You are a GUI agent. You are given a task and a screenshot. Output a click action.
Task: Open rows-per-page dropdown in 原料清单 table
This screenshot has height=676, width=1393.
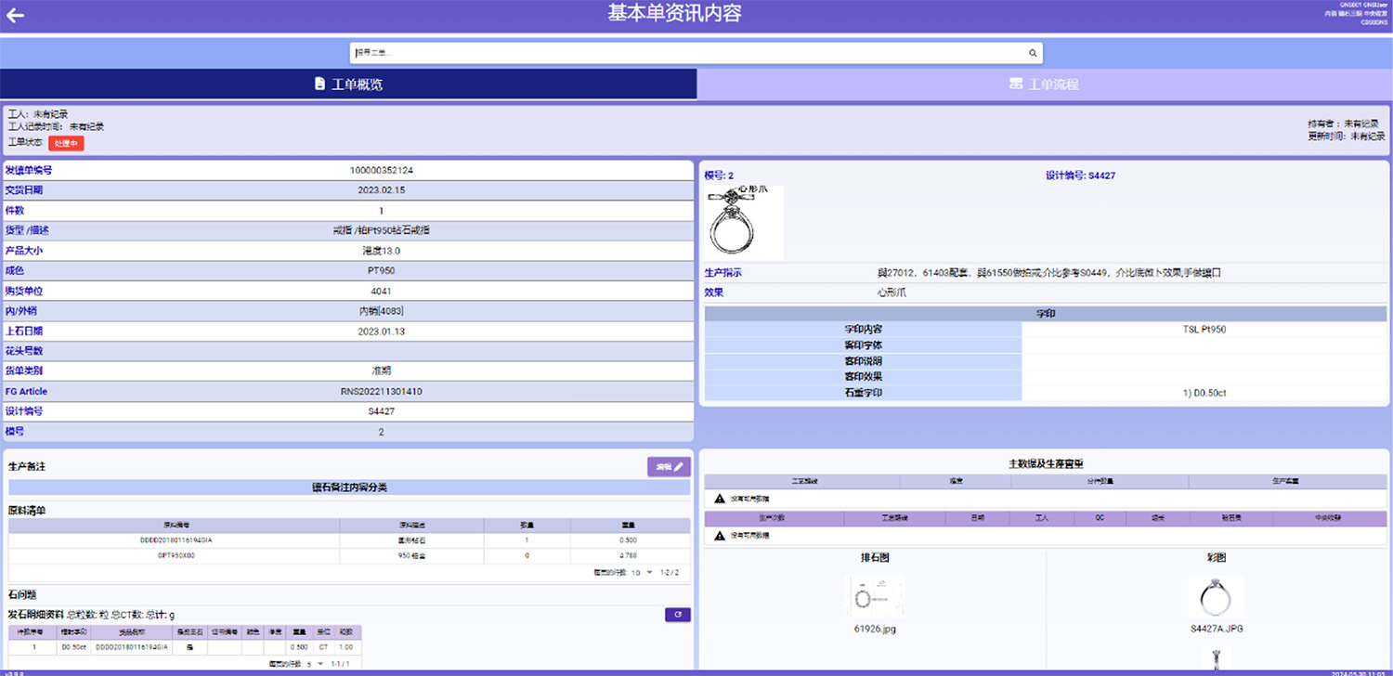[639, 573]
